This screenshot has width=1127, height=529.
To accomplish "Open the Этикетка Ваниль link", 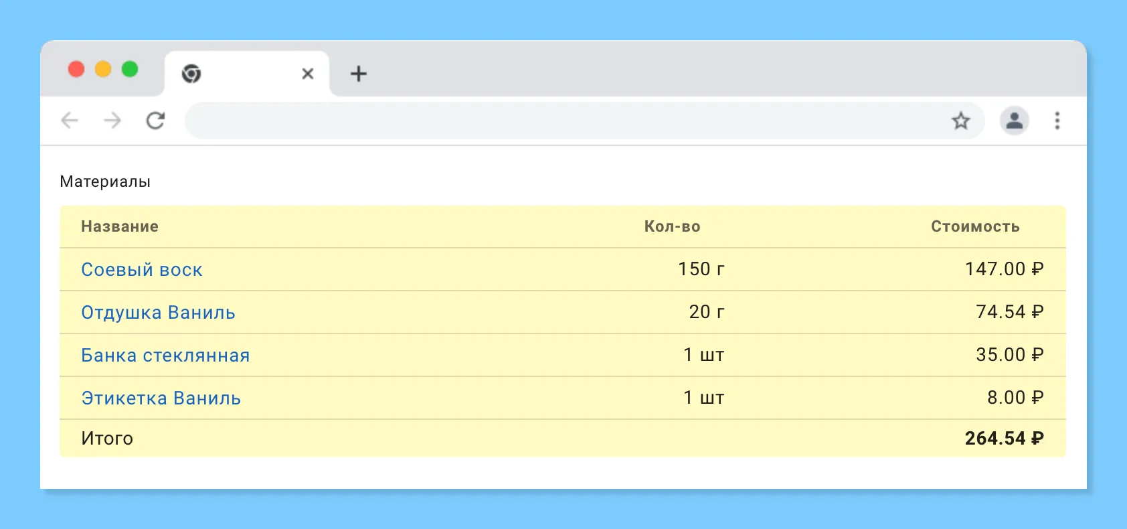I will [161, 398].
